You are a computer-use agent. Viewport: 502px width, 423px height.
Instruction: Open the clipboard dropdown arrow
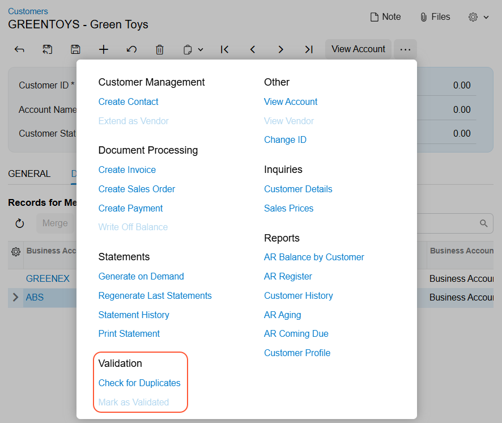[x=201, y=50]
